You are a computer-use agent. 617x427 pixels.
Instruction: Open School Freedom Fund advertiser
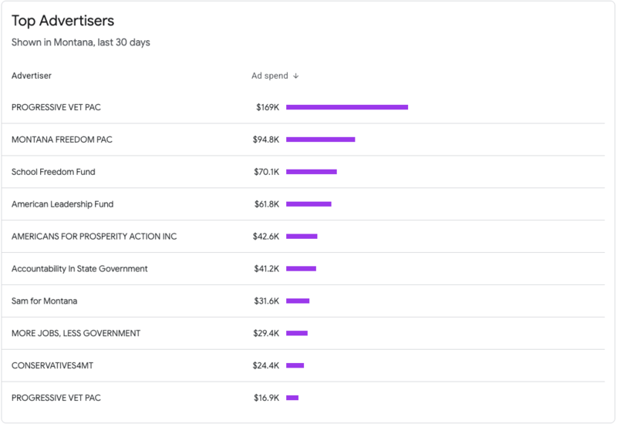click(53, 172)
